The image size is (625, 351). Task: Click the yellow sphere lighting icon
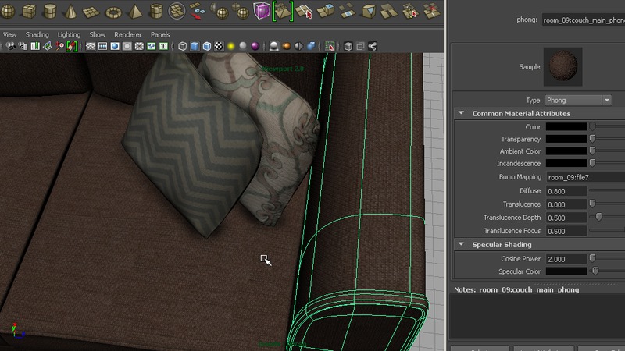231,47
